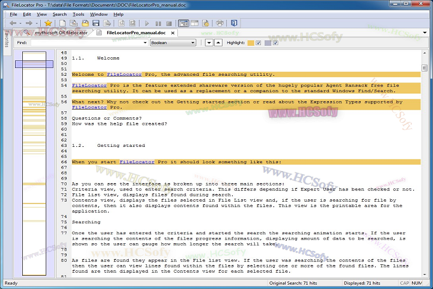Click the new search from current criteria icon

pos(73,23)
